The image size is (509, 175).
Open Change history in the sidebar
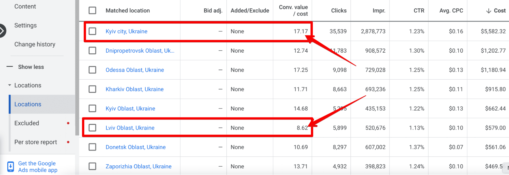point(35,44)
